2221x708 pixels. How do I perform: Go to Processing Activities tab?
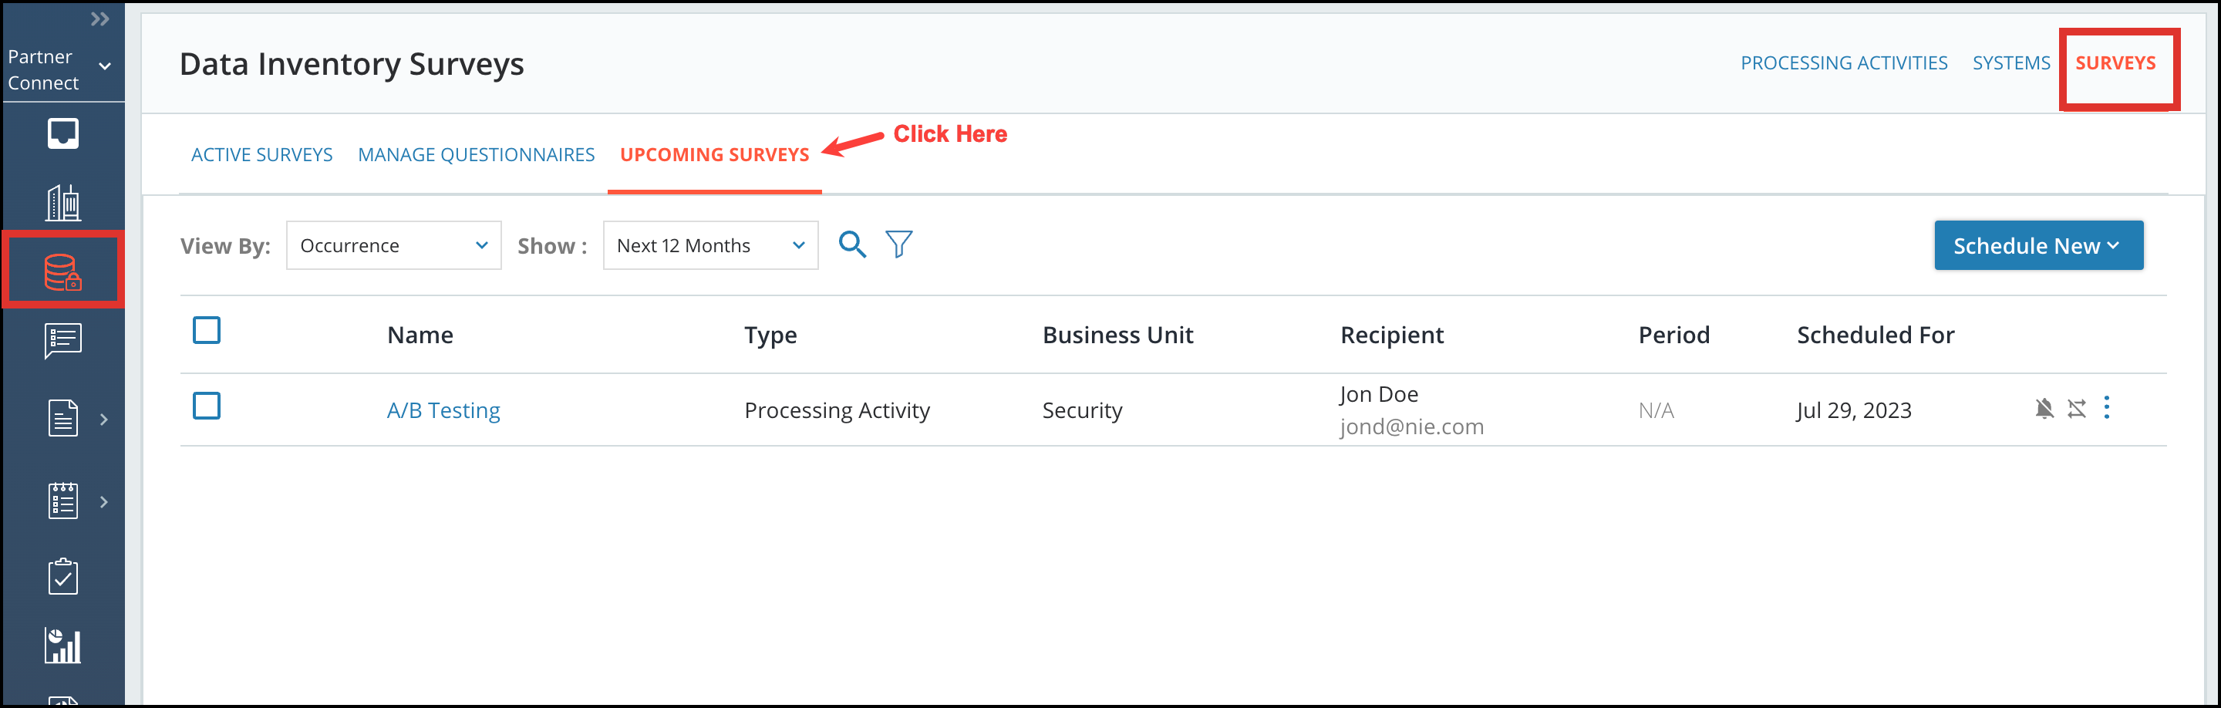coord(1843,63)
